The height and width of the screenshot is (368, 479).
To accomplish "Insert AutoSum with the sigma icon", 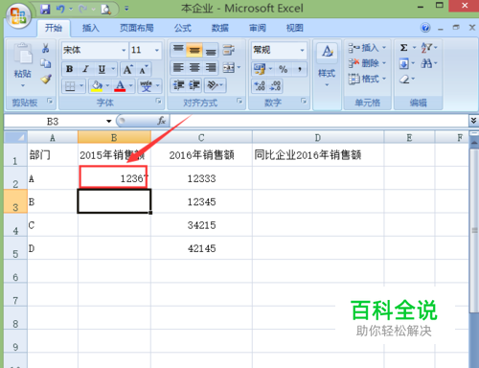I will 404,48.
